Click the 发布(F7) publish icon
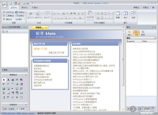The height and width of the screenshot is (115, 158). click(x=47, y=13)
